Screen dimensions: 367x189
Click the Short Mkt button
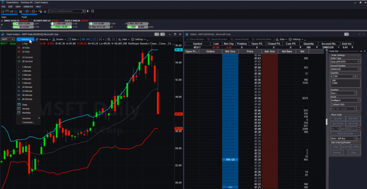[x=353, y=118]
